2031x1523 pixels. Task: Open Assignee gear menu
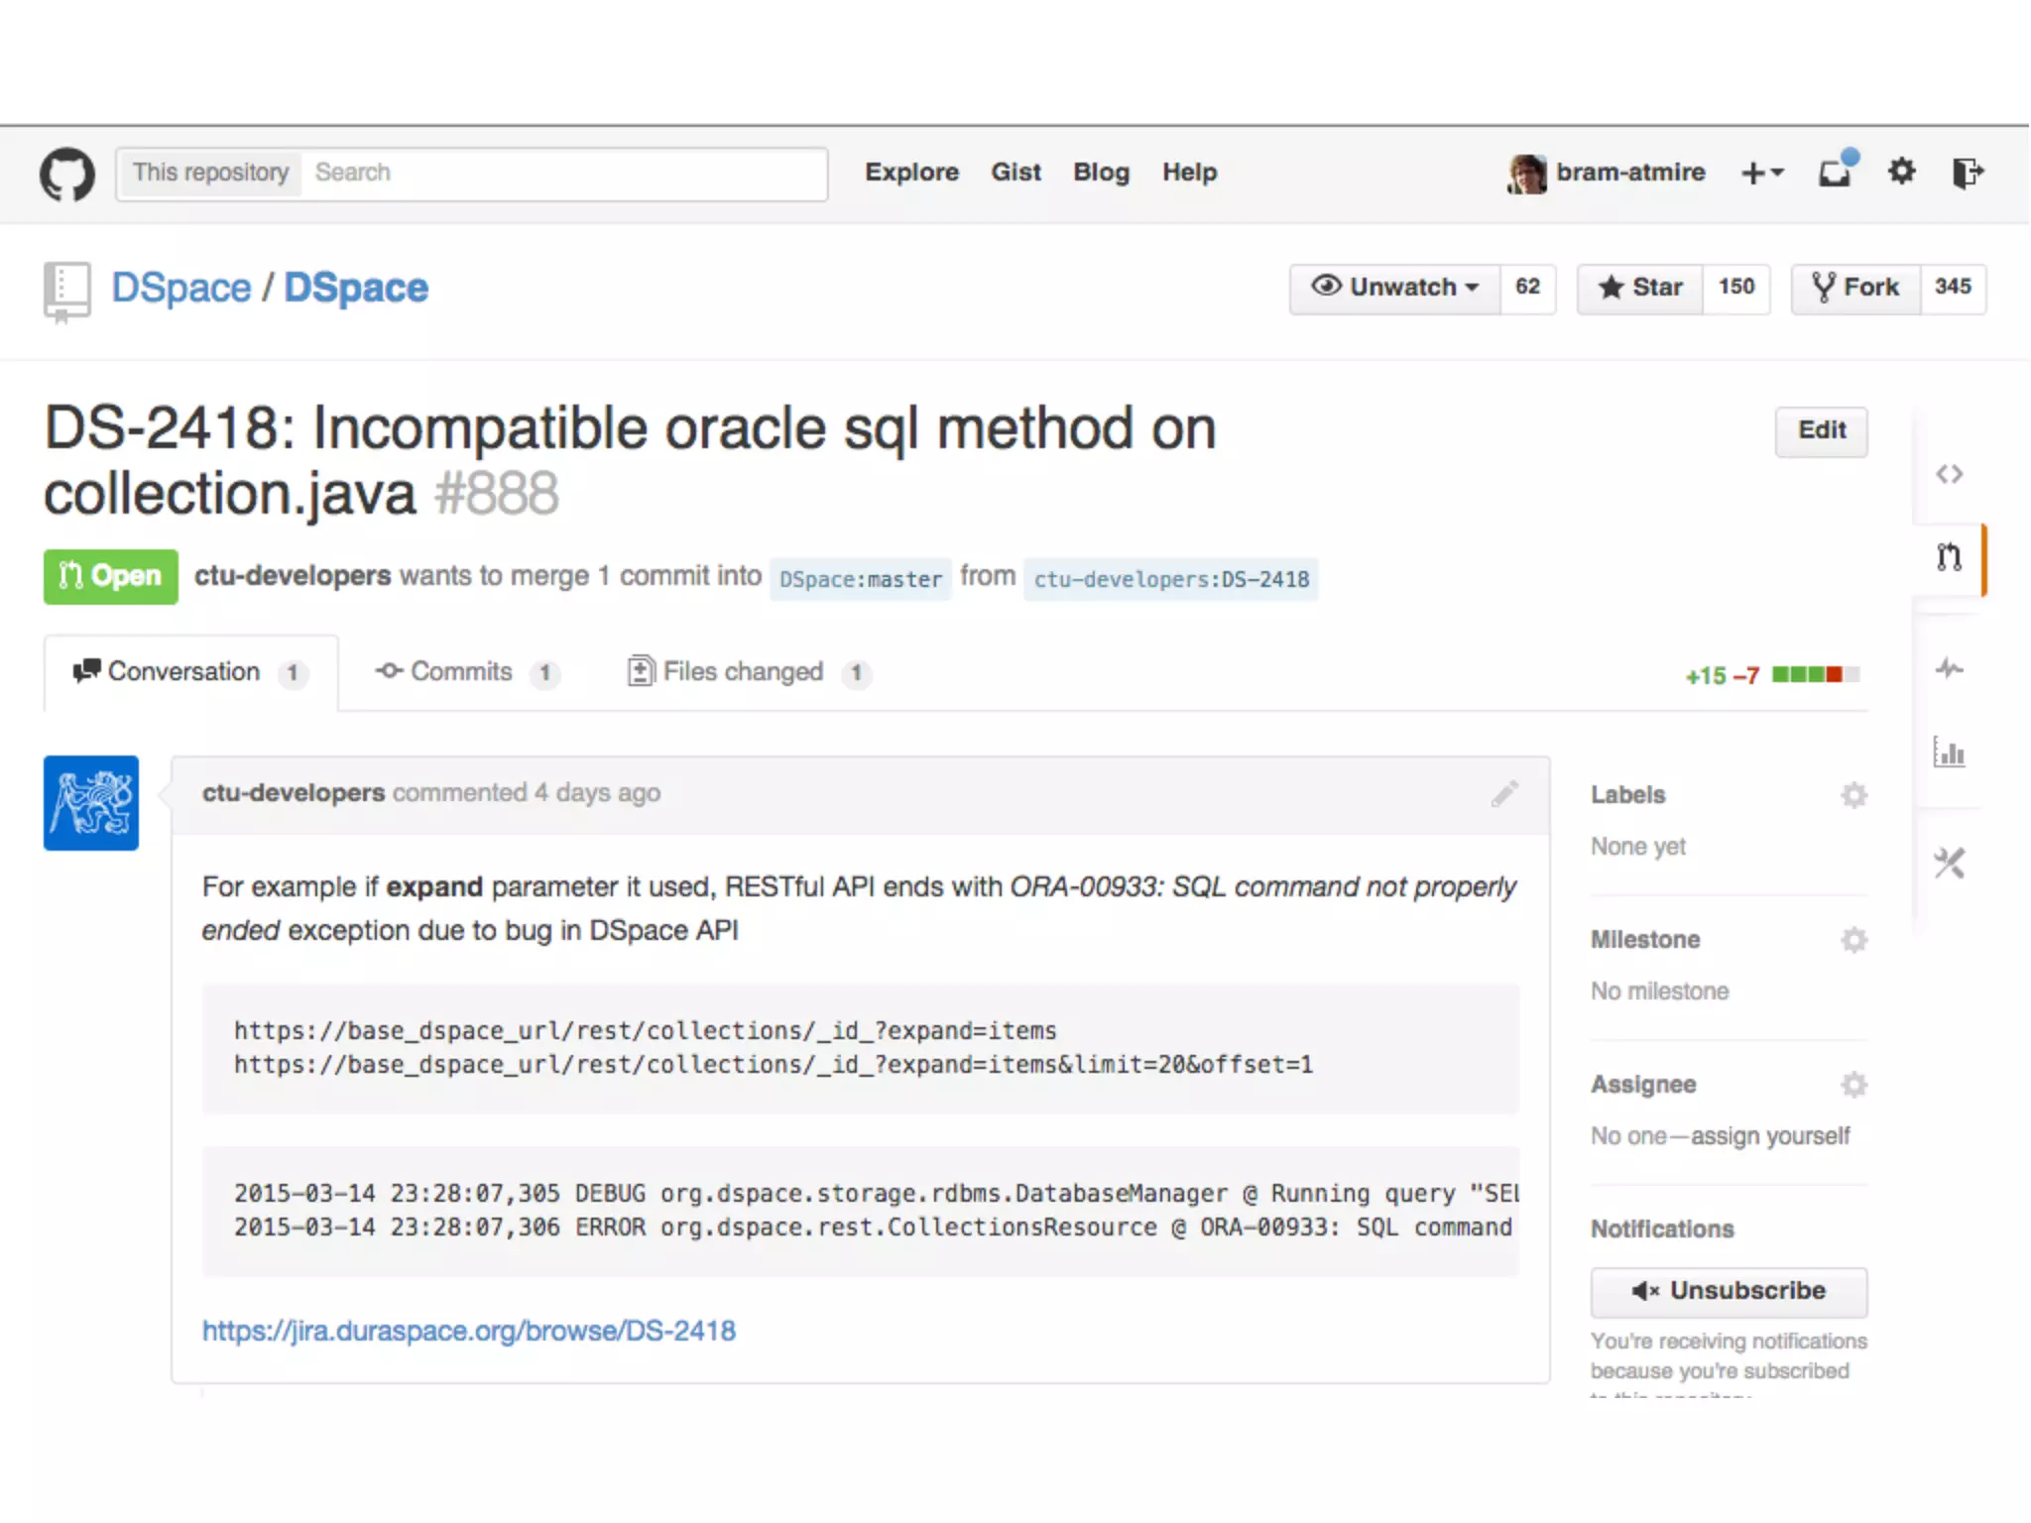tap(1853, 1085)
